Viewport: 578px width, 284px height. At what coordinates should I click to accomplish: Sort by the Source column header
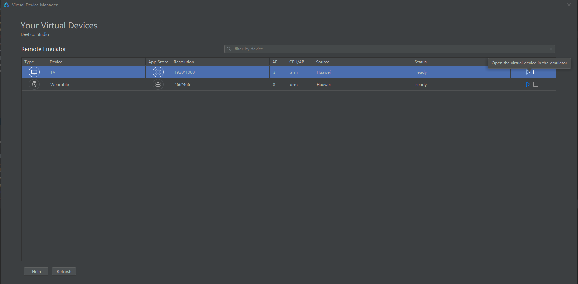click(x=363, y=62)
